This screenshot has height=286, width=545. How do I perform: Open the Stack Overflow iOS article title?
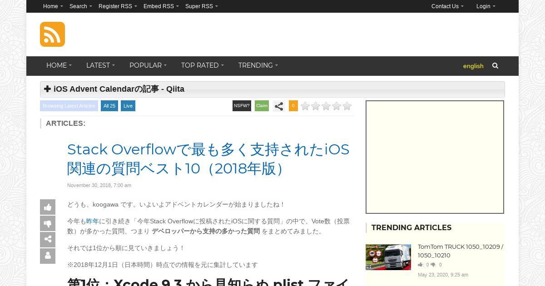208,159
